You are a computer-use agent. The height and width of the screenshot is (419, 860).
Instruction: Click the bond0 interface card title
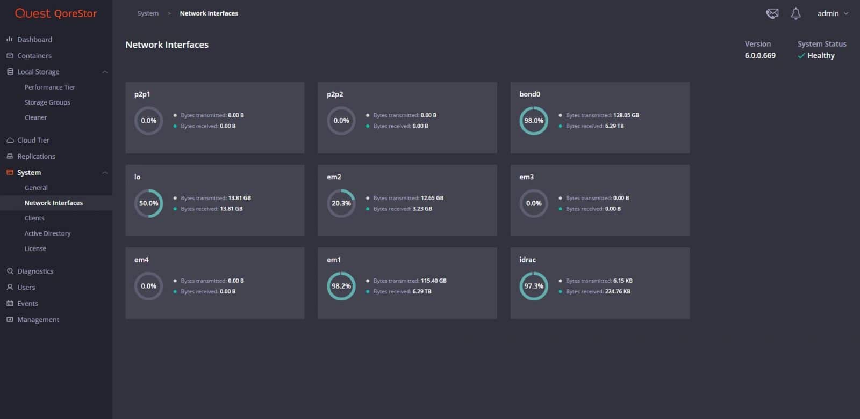pos(529,94)
